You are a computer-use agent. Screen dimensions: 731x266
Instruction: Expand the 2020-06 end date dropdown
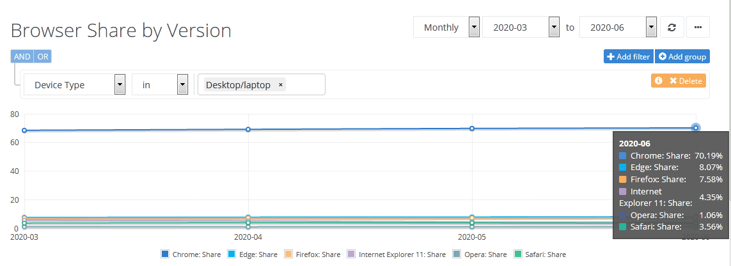[x=651, y=27]
